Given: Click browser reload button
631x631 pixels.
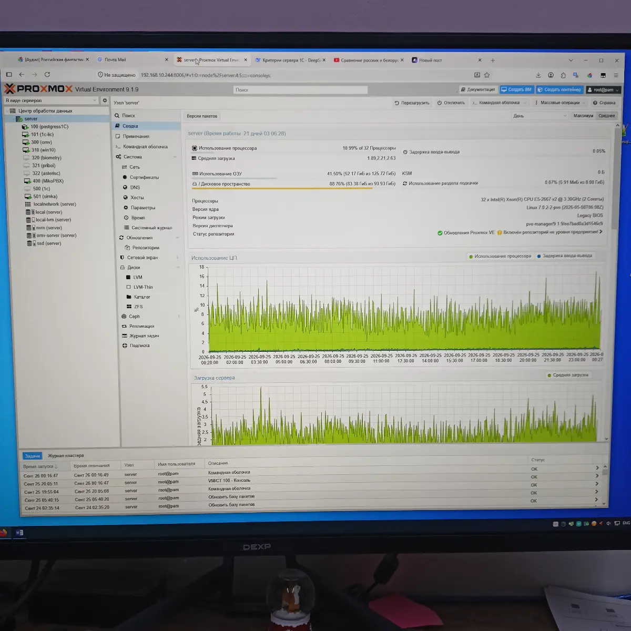Looking at the screenshot, I should click(x=47, y=75).
